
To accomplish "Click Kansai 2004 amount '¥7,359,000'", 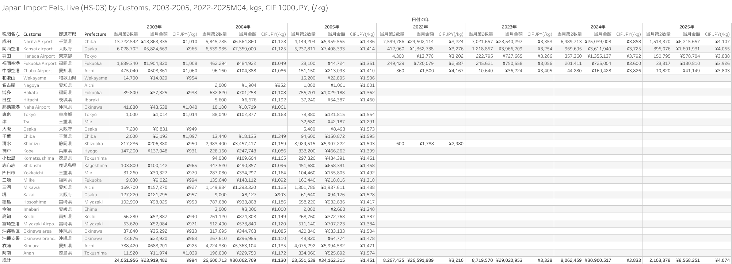I will 244,49.
